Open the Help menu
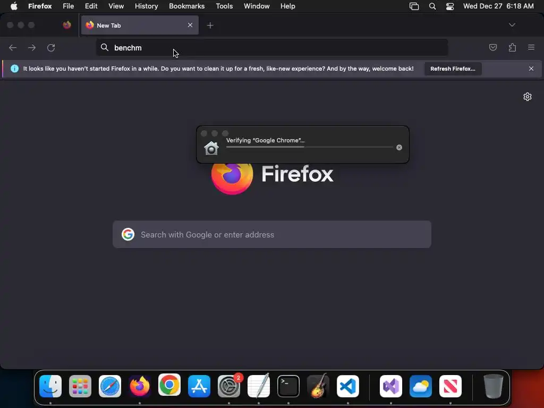Screen dimensions: 544x408 287,6
